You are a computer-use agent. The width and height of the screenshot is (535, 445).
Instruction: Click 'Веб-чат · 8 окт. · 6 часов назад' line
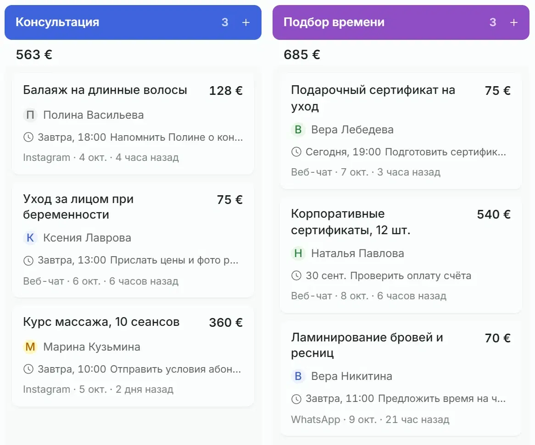click(368, 296)
